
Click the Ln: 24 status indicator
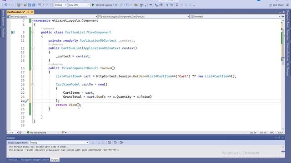pyautogui.click(x=253, y=133)
